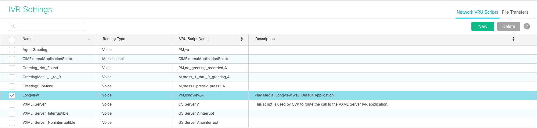Tick the GreetingSubMenu checkbox
This screenshot has width=537, height=128.
pos(12,86)
